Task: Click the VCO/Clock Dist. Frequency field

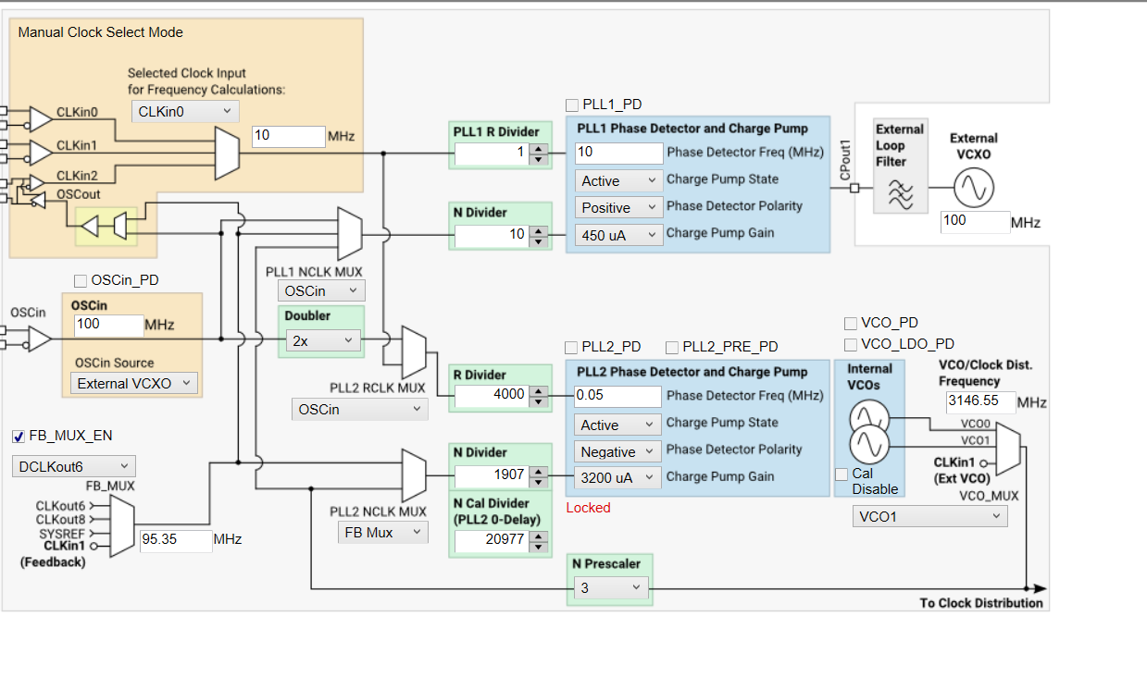Action: pos(979,401)
